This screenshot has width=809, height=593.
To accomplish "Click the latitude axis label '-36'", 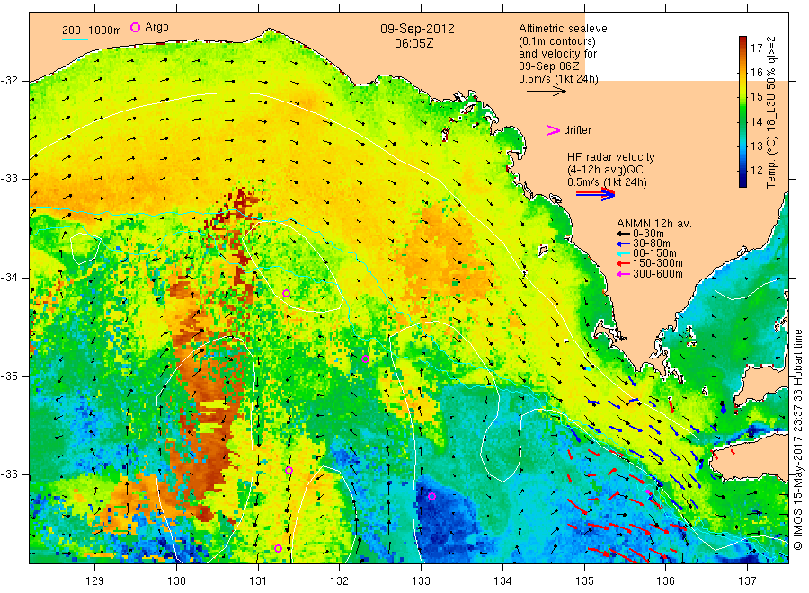I will click(10, 475).
